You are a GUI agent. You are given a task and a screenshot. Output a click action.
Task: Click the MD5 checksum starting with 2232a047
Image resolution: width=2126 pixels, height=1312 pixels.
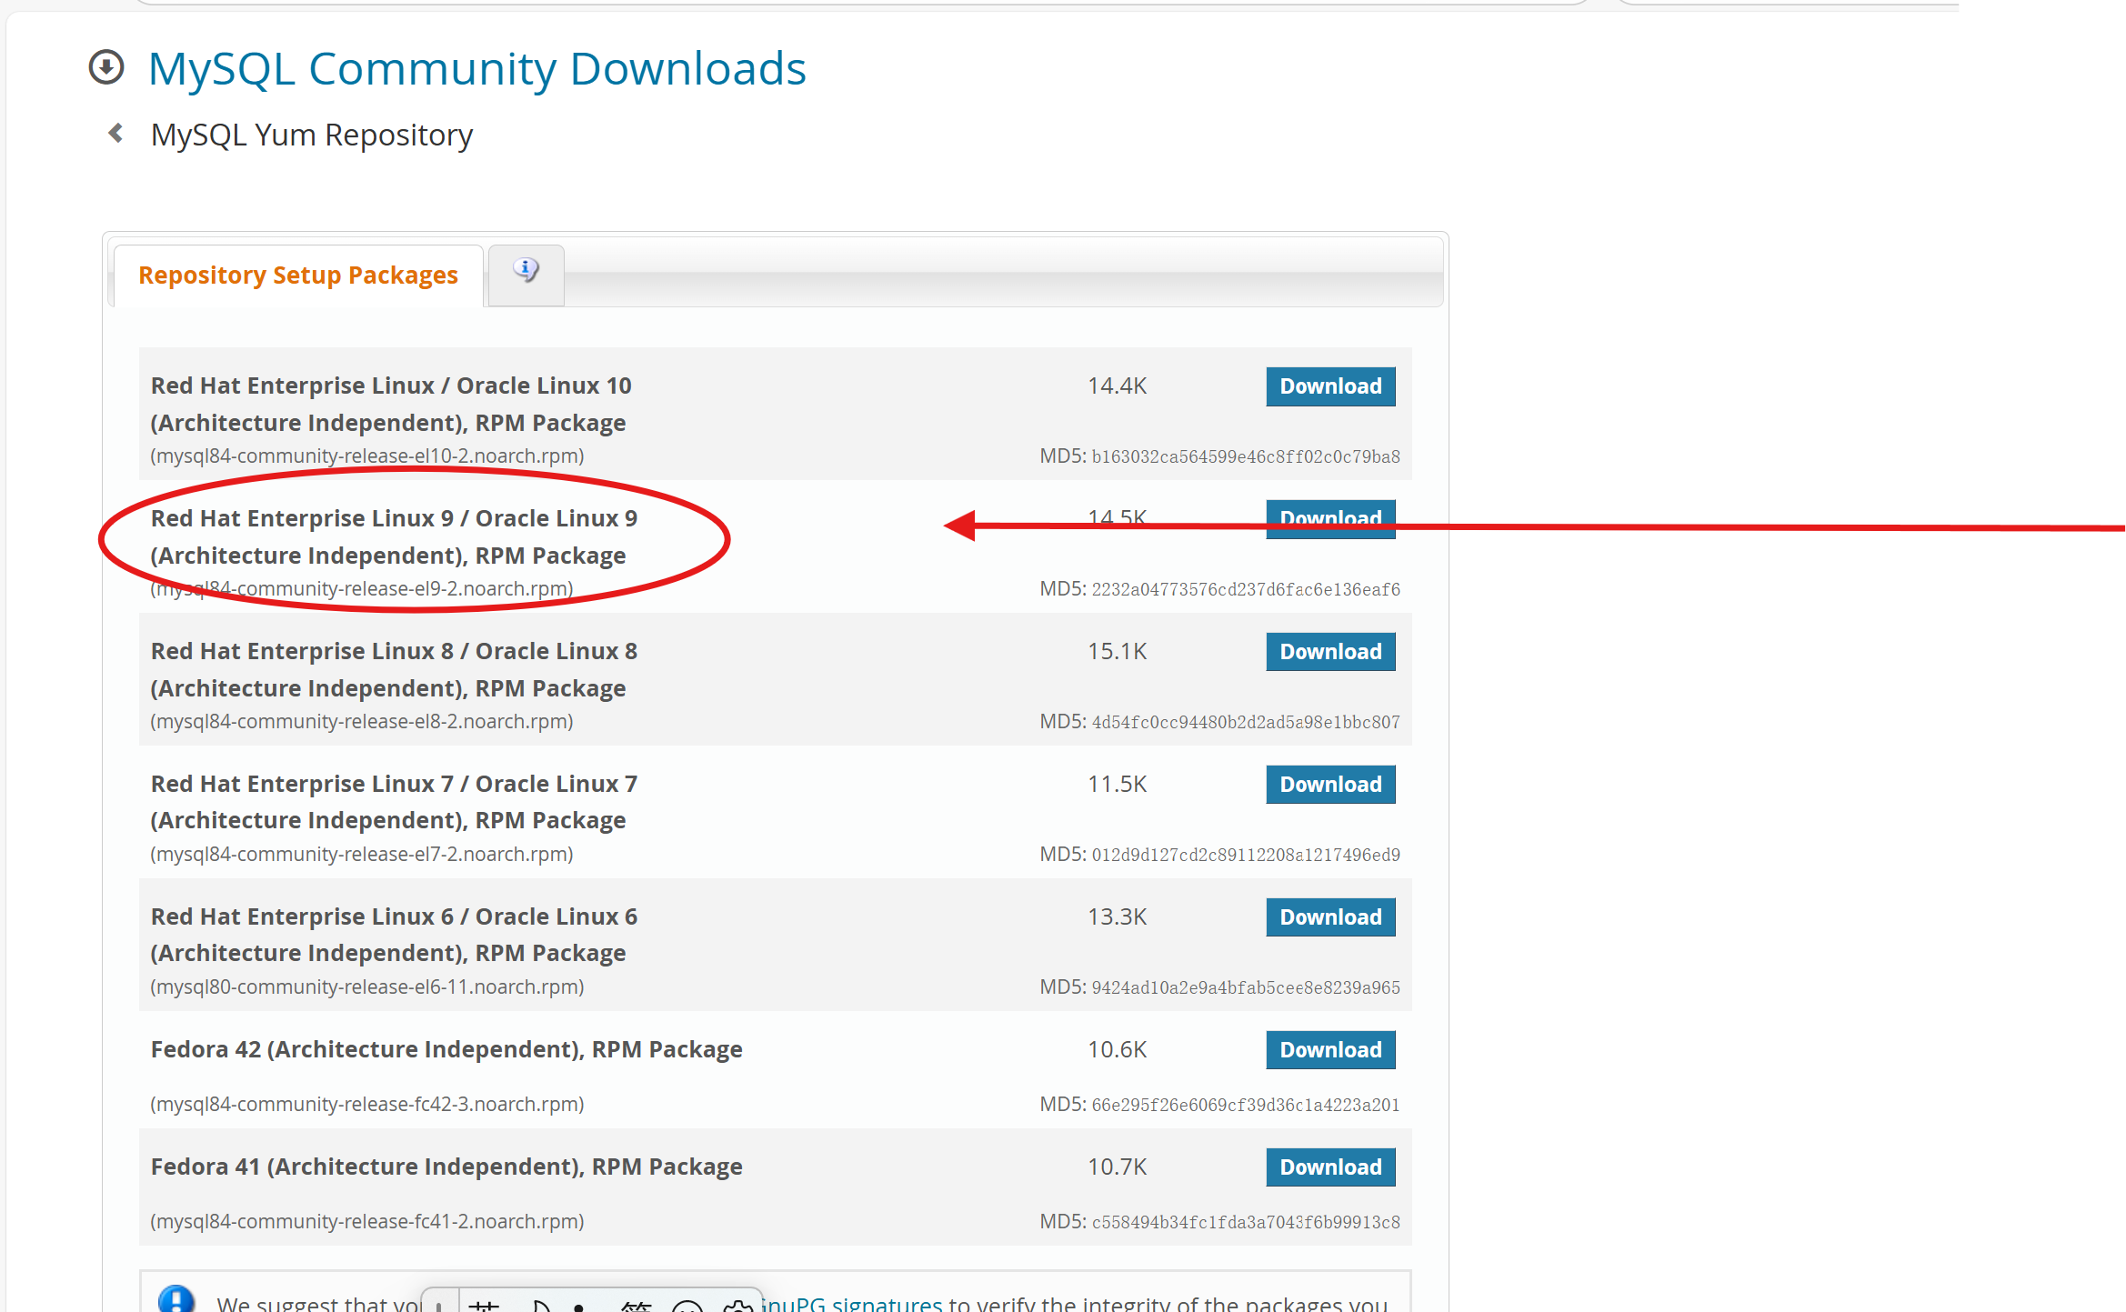pyautogui.click(x=1246, y=589)
